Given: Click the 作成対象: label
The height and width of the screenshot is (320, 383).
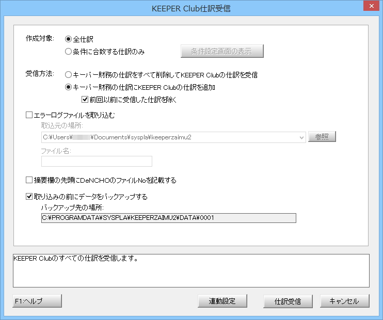Looking at the screenshot, I should click(40, 38).
